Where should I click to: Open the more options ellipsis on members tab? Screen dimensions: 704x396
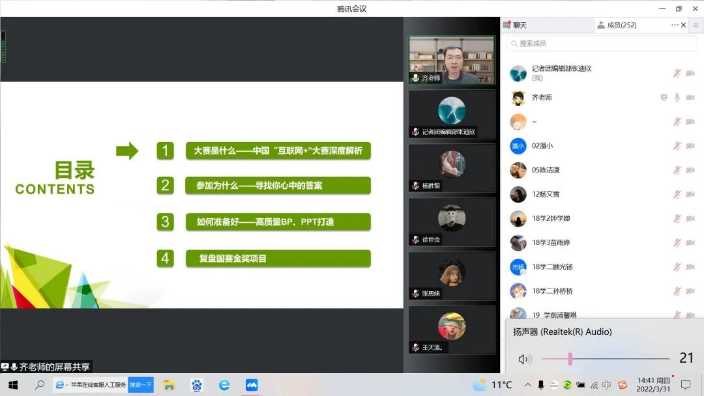click(675, 25)
